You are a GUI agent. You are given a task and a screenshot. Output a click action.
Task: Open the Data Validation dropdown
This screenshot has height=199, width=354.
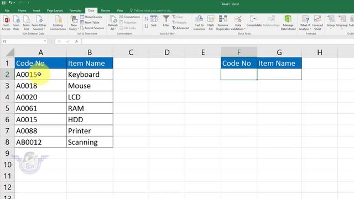[238, 23]
